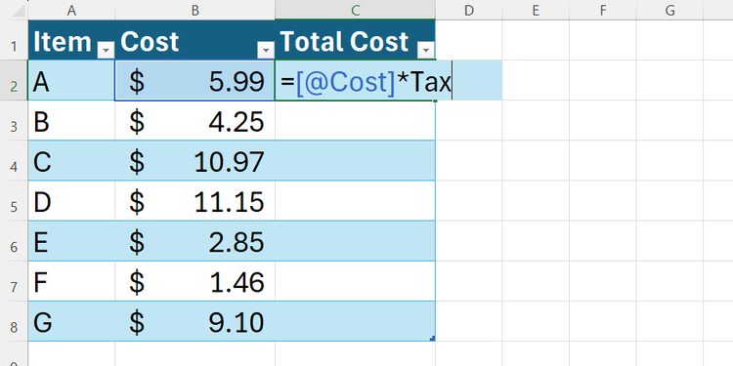Open the Total Cost filter dropdown

pos(426,50)
